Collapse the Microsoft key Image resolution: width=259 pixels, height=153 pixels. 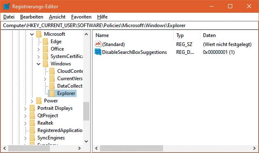tap(32, 34)
